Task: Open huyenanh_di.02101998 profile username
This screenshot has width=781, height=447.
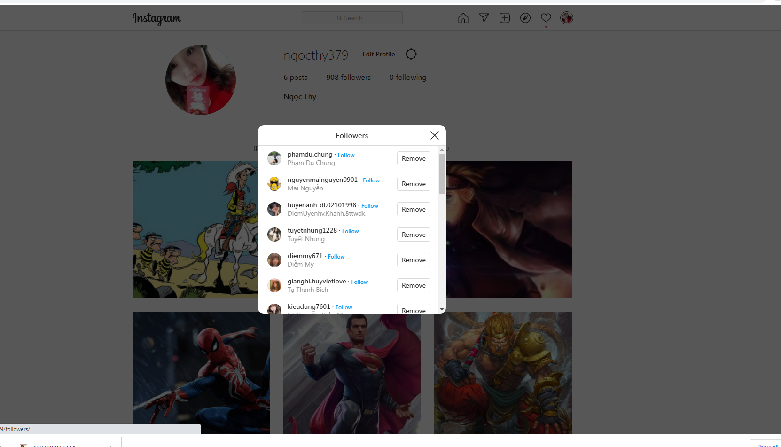Action: [x=322, y=205]
